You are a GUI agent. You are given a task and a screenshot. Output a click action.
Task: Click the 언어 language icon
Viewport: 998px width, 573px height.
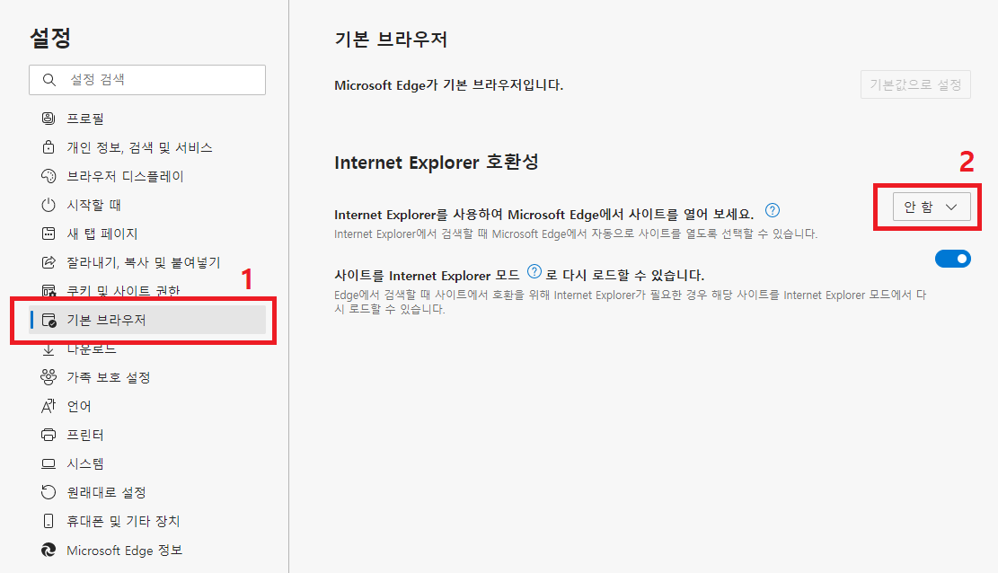tap(49, 406)
